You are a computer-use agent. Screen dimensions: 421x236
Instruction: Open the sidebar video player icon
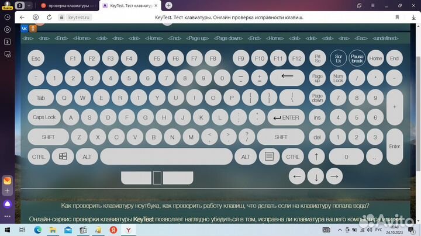pos(7,29)
